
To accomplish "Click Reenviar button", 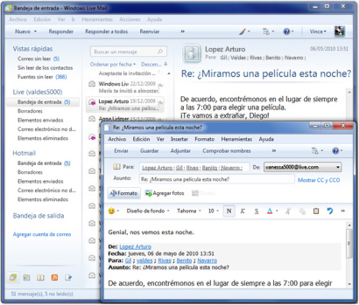I will (150, 31).
